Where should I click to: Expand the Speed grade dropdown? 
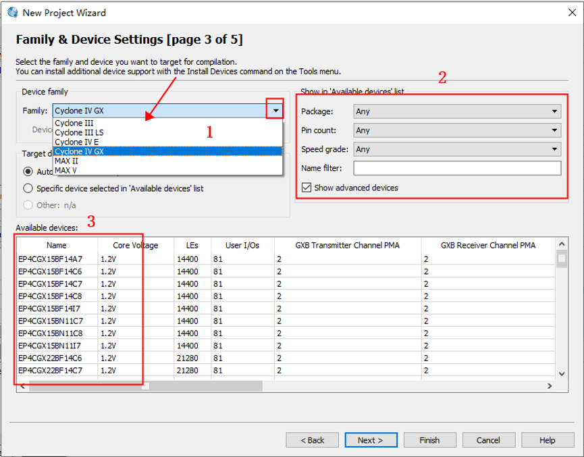(x=457, y=149)
